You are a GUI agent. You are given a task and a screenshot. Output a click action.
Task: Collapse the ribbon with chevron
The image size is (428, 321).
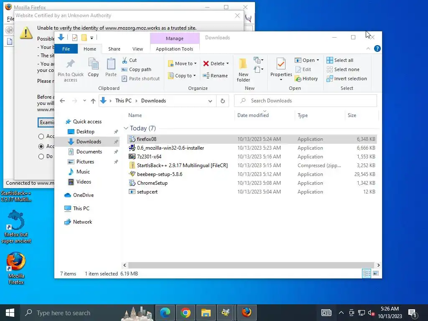coord(368,48)
